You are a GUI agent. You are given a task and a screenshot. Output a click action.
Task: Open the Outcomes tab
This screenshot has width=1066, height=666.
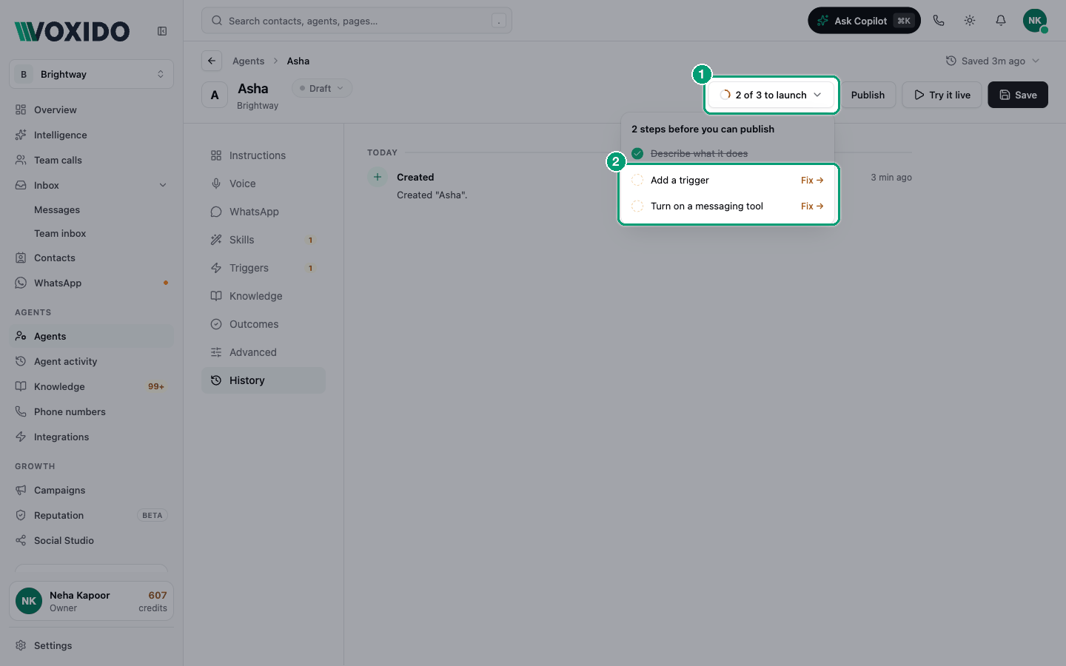coord(264,324)
